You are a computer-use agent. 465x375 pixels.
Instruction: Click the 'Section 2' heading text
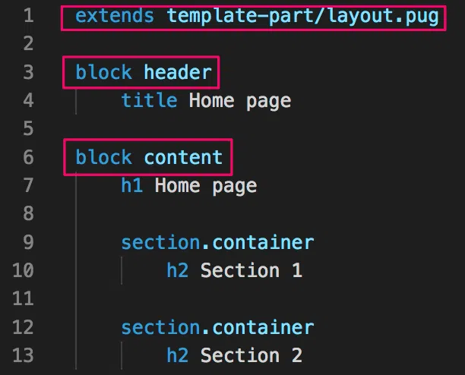pos(251,355)
